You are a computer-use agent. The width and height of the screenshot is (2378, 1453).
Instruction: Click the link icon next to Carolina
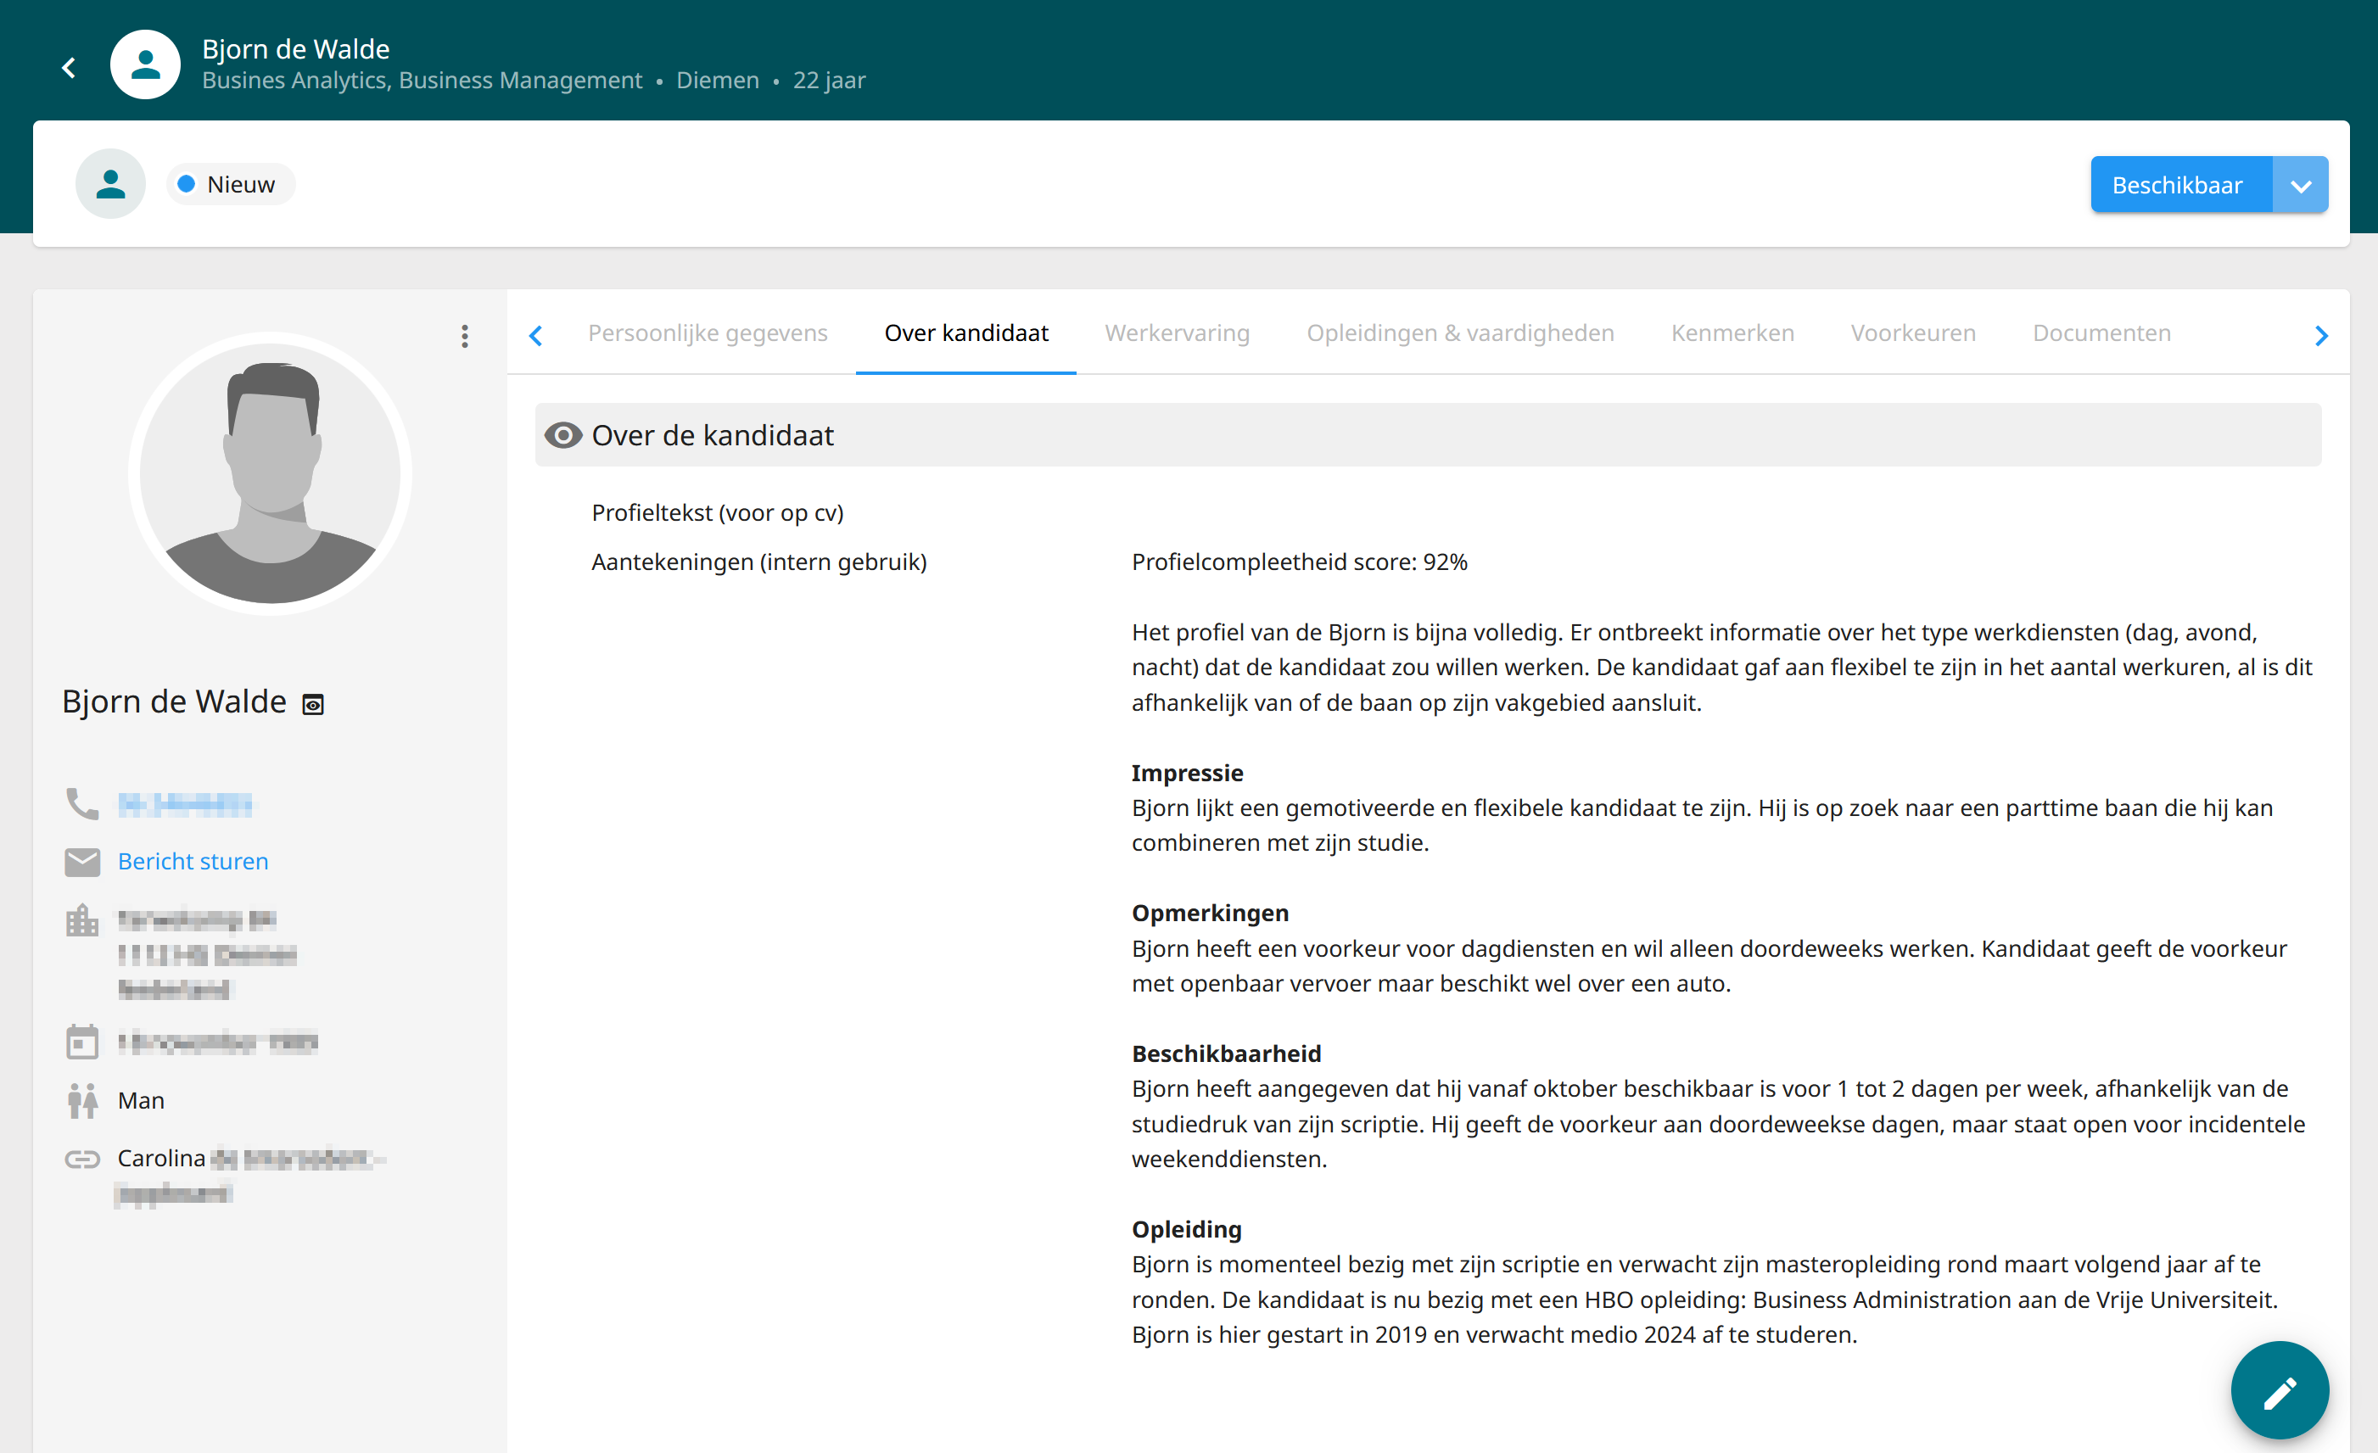pos(83,1159)
